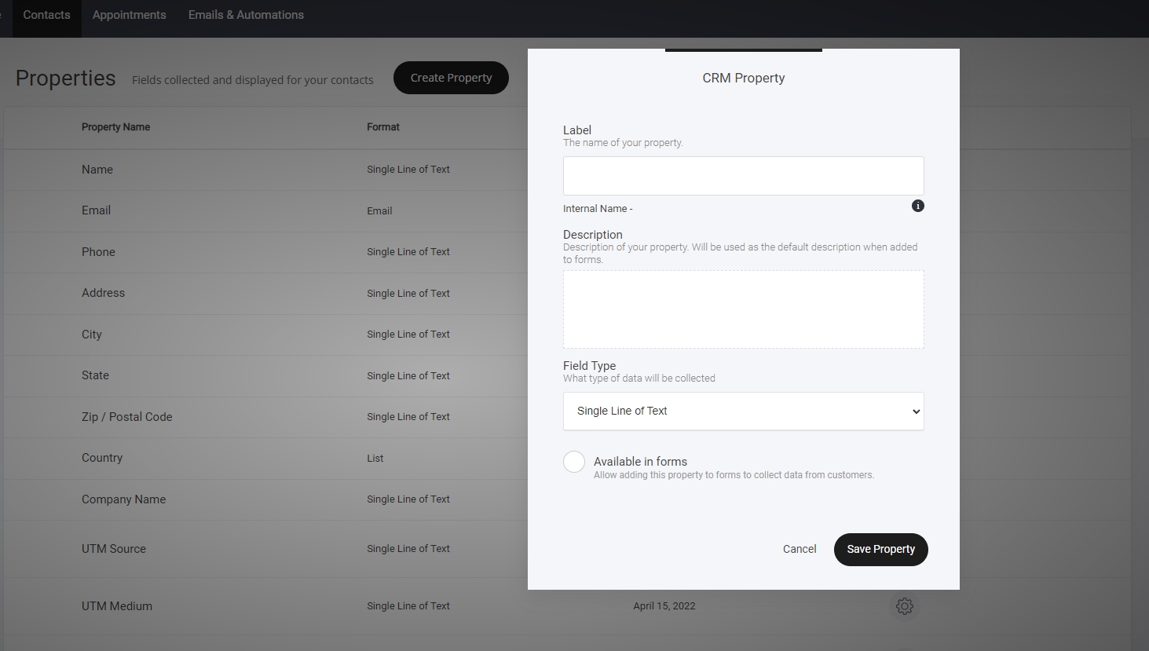This screenshot has width=1149, height=651.
Task: Click the Format column header
Action: click(x=383, y=127)
